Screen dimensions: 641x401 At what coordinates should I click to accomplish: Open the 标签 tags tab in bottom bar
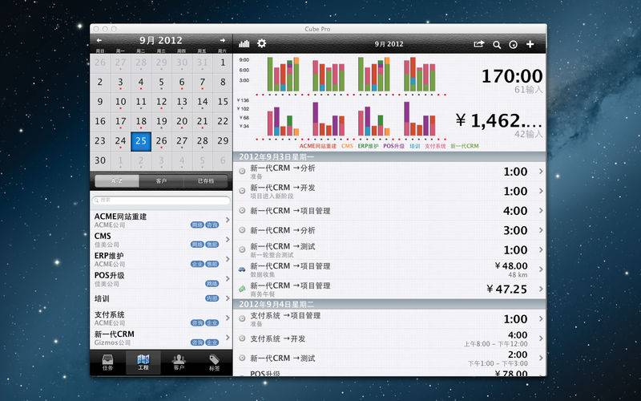[x=214, y=363]
